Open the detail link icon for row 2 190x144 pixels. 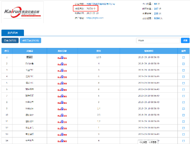pos(184,64)
